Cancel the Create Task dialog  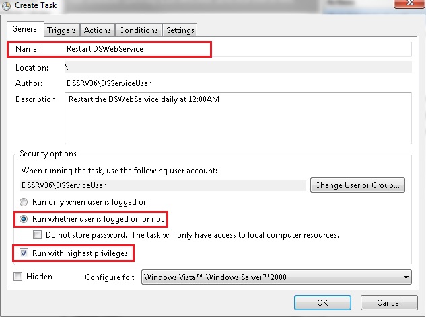389,302
